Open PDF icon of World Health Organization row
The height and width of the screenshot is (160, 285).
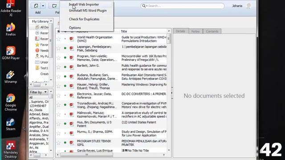point(72,39)
